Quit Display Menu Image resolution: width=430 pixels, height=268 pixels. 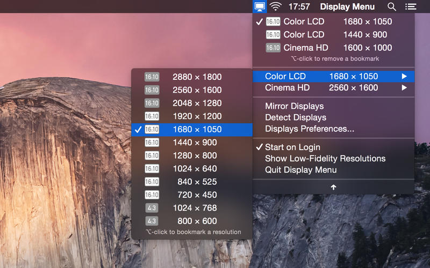[300, 170]
